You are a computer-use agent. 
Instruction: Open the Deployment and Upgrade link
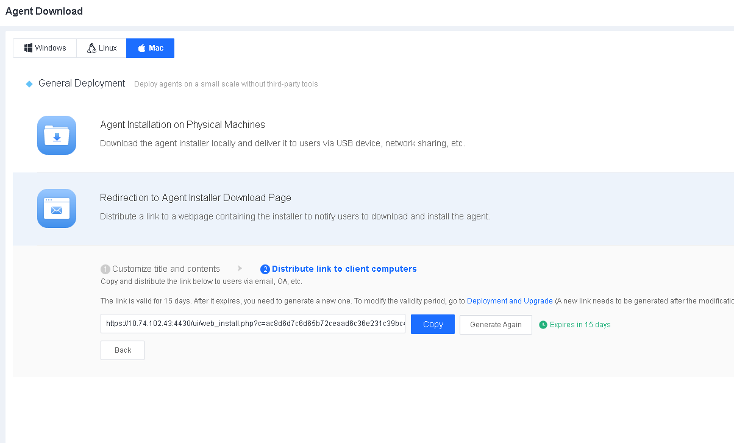(x=510, y=301)
